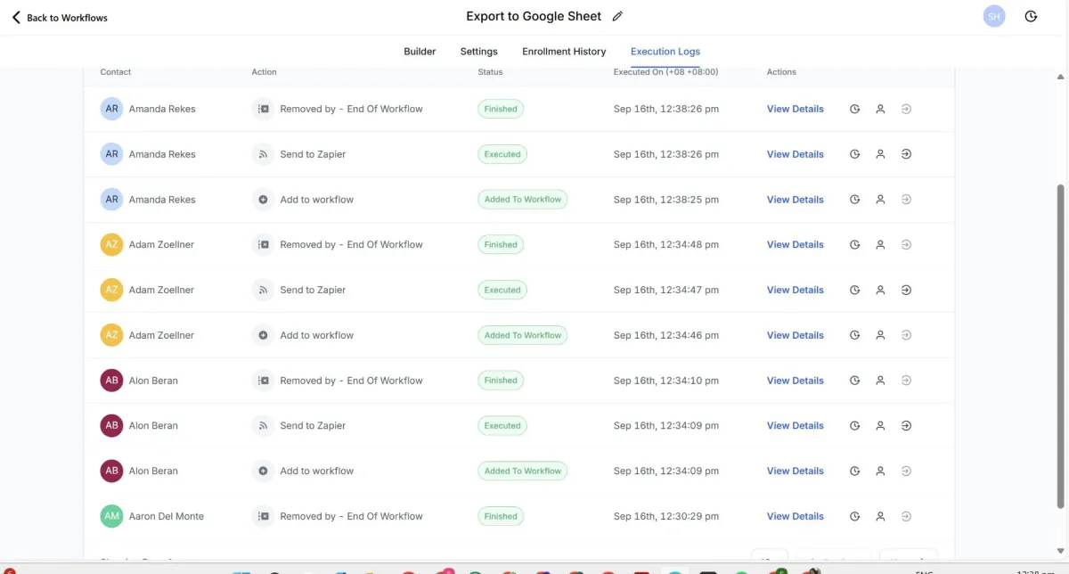This screenshot has height=574, width=1069.
Task: View Details for Amanda Rekes Removed row
Action: pos(795,109)
